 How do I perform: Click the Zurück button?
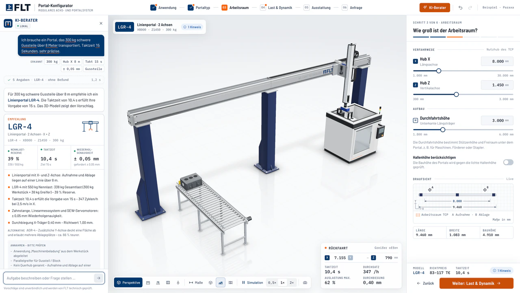coord(425,283)
